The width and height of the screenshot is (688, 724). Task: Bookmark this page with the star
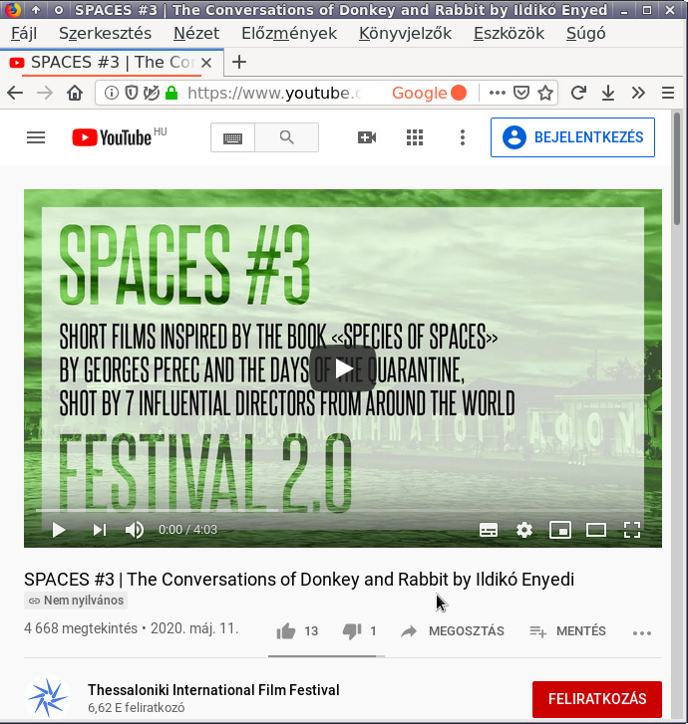pos(545,93)
